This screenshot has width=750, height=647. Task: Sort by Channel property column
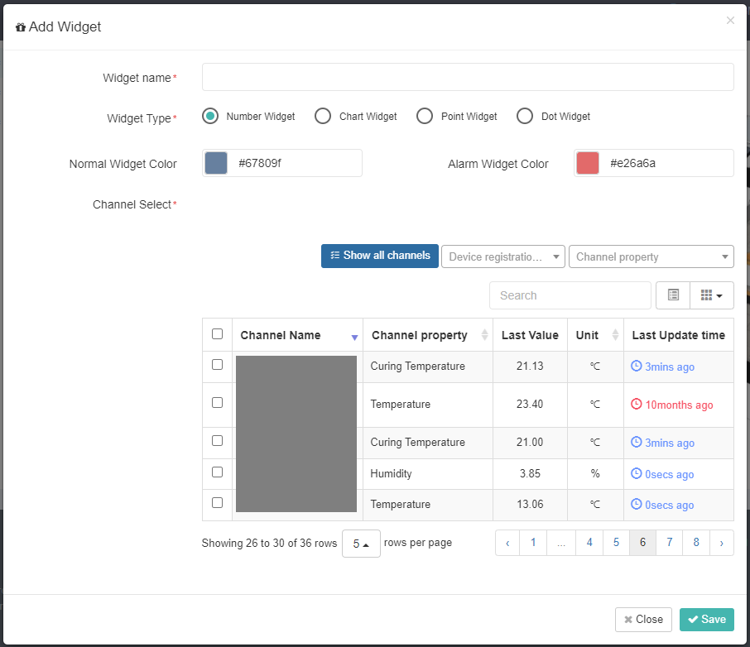click(428, 335)
